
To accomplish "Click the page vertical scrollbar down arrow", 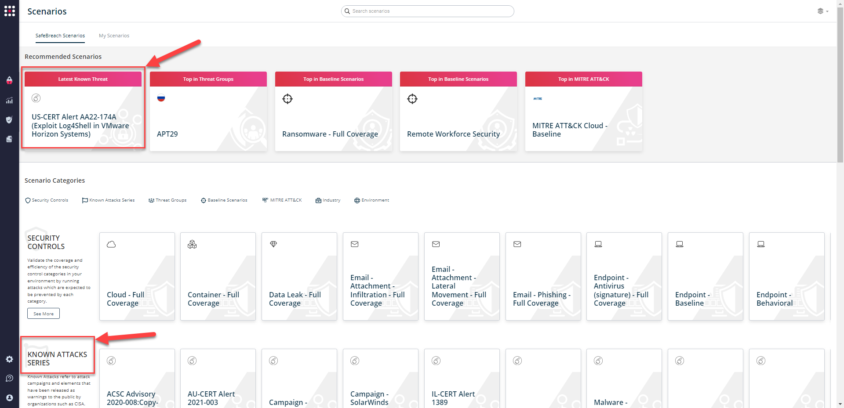I will pyautogui.click(x=840, y=404).
